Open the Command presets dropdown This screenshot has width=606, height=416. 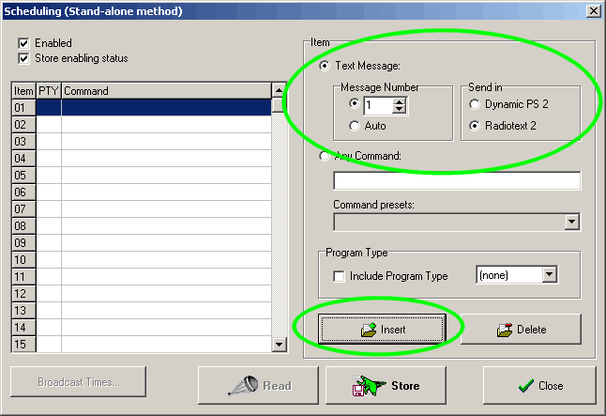572,223
